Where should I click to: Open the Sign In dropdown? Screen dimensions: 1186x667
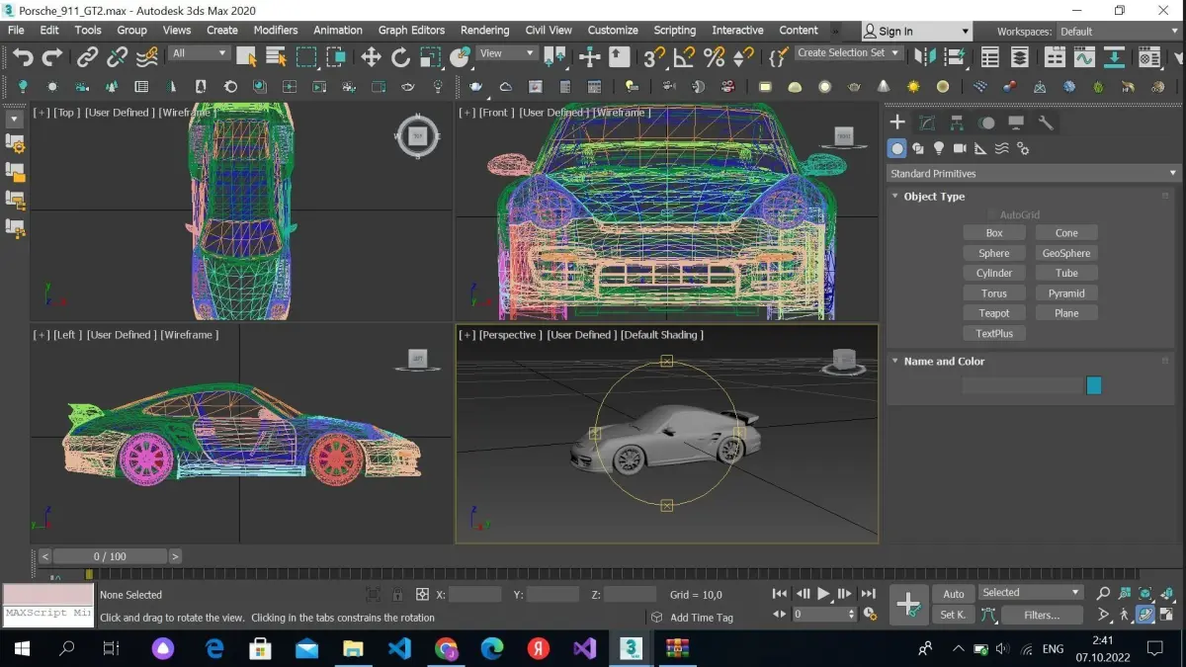coord(916,32)
